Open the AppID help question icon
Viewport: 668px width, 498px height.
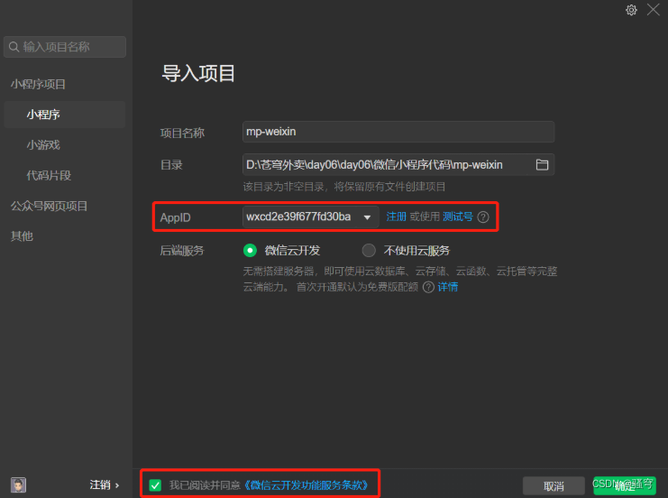[x=483, y=217]
